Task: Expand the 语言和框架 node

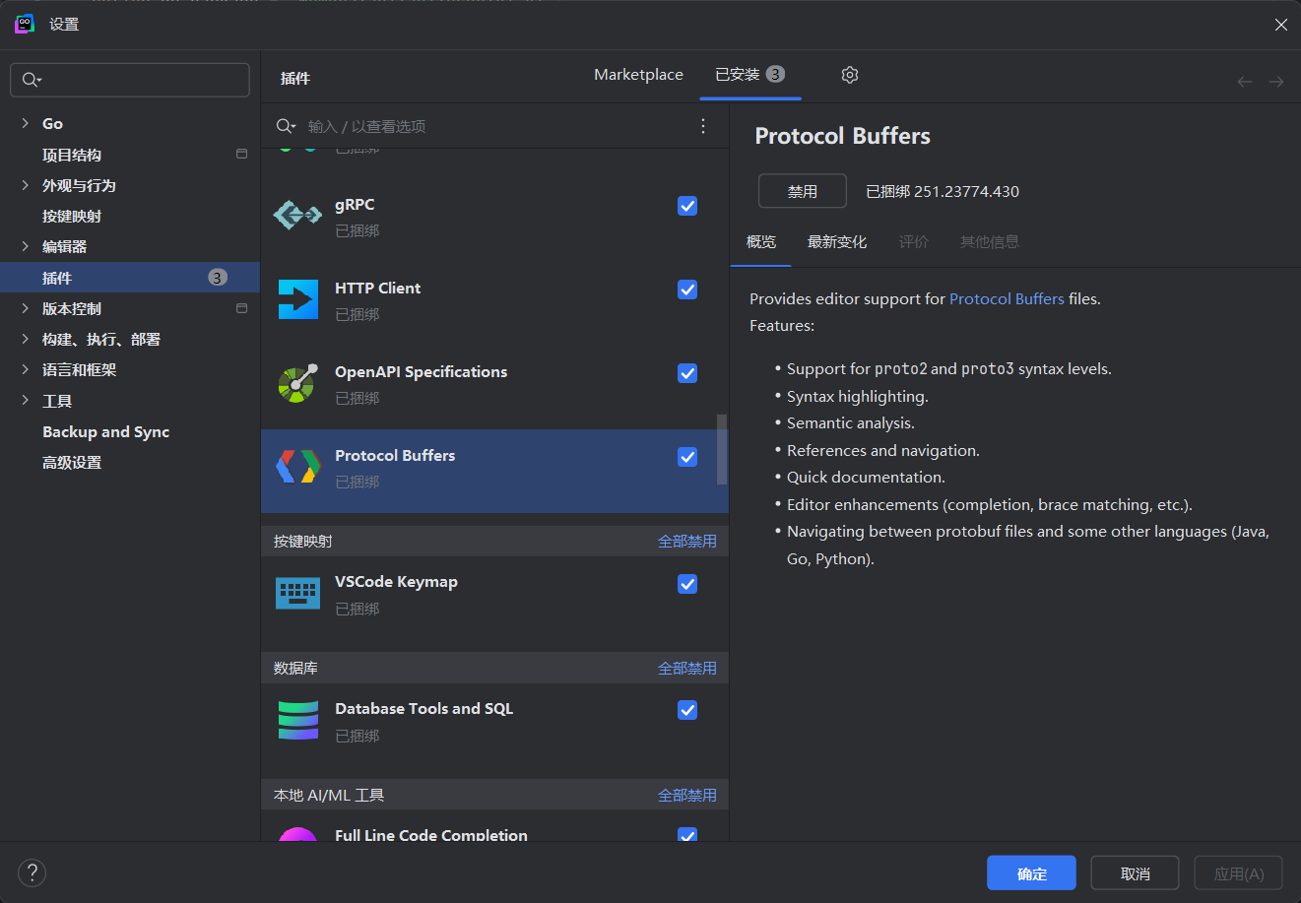Action: pyautogui.click(x=25, y=369)
